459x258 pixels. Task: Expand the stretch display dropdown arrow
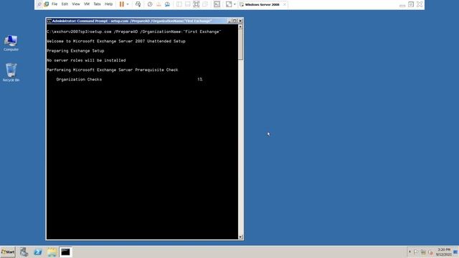tap(235, 4)
